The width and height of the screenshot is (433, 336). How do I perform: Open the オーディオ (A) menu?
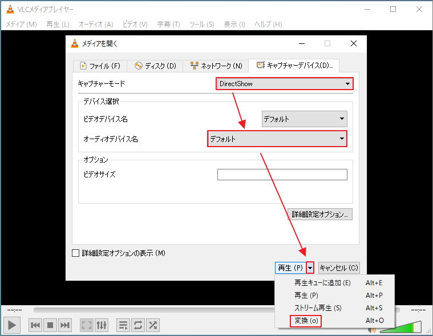pos(96,25)
